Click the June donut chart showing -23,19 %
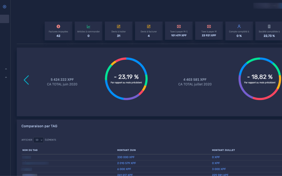 click(x=126, y=79)
